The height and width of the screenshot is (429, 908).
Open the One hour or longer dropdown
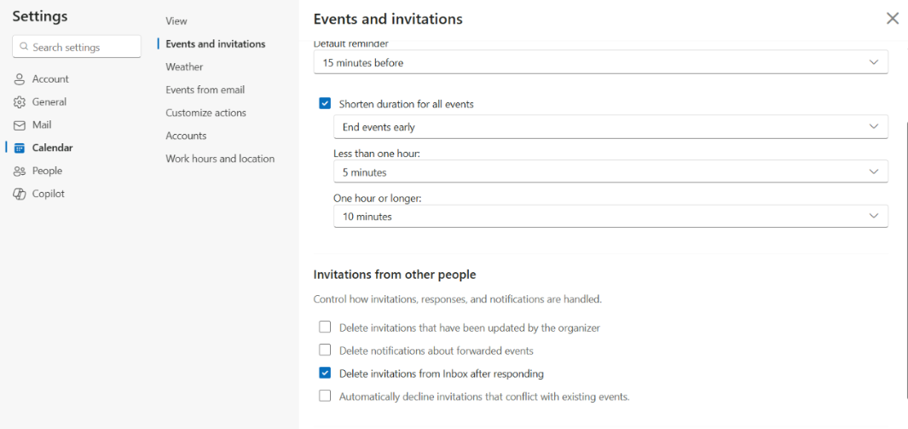(x=610, y=217)
